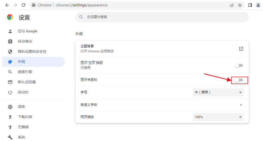This screenshot has width=263, height=141.
Task: Reload the page with the refresh icon
Action: 23,5
